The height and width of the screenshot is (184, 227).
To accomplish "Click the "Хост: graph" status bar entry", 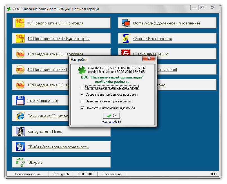I will pos(61,174).
